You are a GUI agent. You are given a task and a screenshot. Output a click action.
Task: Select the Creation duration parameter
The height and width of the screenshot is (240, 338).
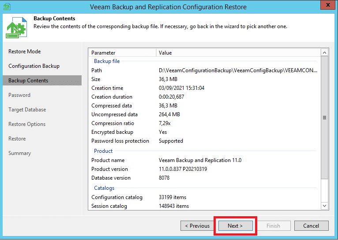coord(112,97)
